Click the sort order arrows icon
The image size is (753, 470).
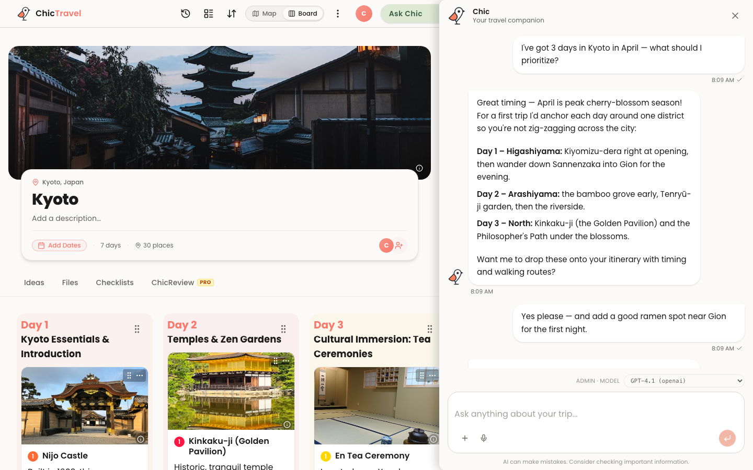(232, 14)
